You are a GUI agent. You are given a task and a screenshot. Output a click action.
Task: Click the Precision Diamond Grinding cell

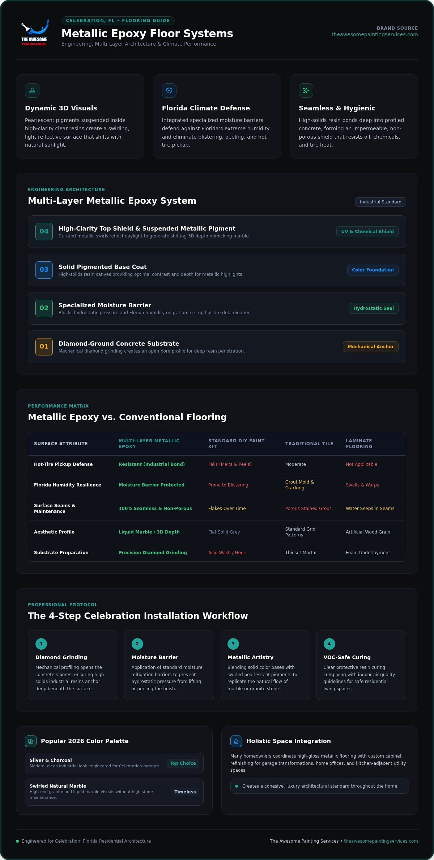tap(153, 553)
